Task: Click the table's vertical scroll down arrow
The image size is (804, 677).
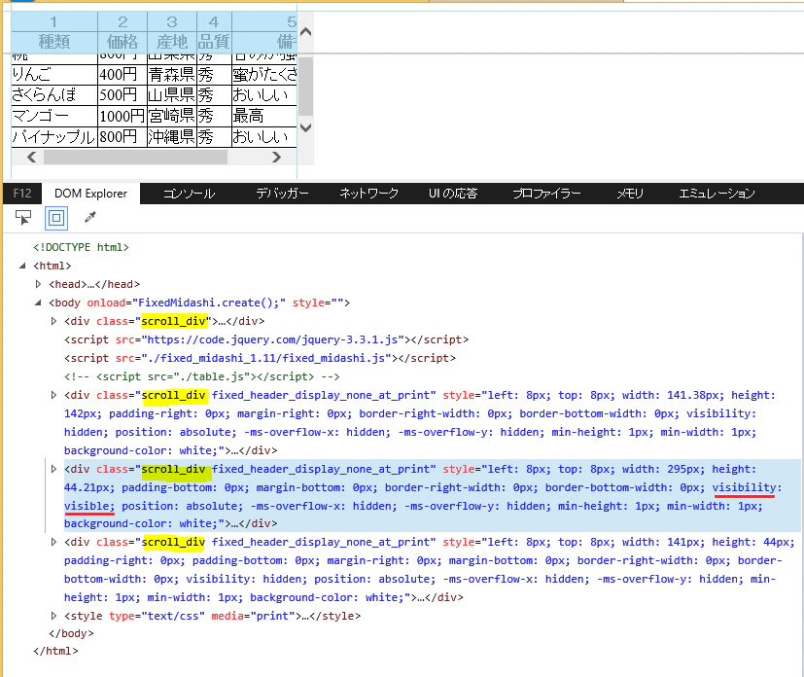Action: [305, 127]
